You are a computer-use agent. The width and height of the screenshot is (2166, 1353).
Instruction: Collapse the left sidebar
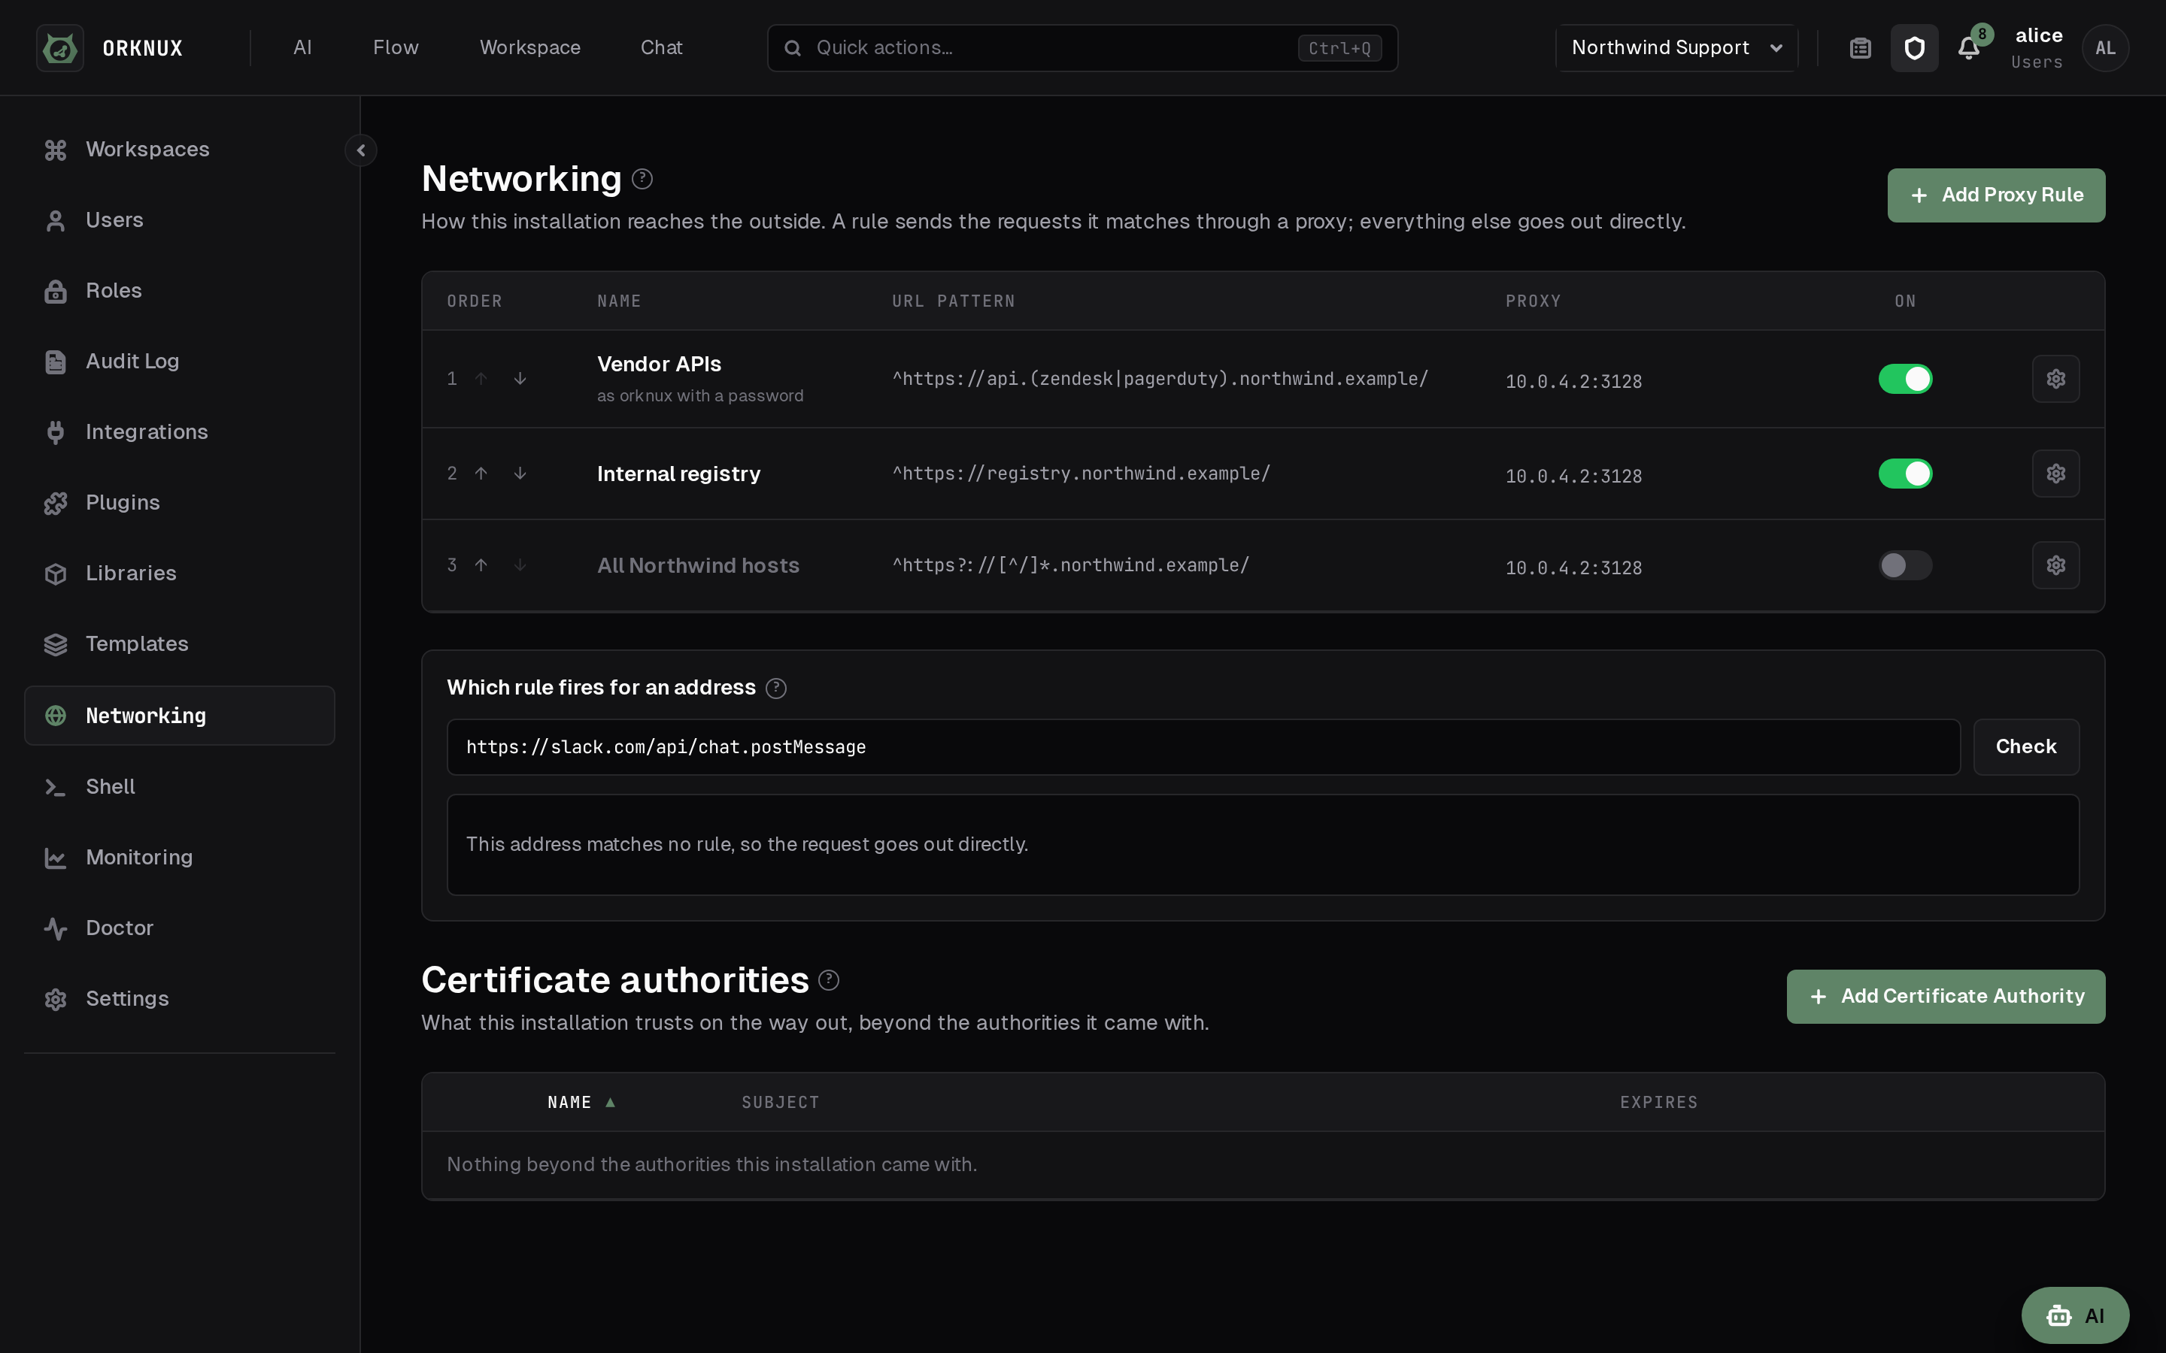(x=361, y=150)
